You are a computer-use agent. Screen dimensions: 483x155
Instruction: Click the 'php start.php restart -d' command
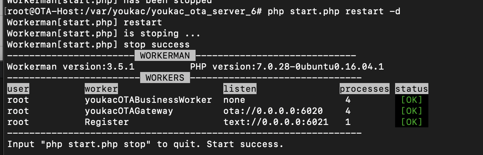point(334,11)
